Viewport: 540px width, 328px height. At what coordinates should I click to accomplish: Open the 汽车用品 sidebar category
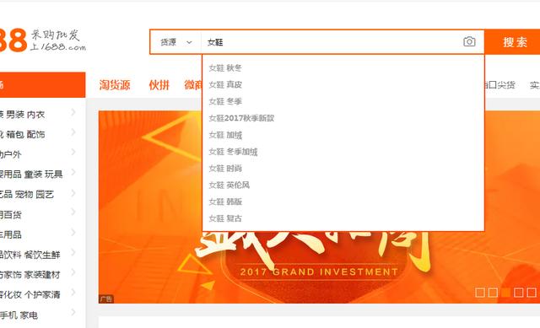pyautogui.click(x=11, y=234)
